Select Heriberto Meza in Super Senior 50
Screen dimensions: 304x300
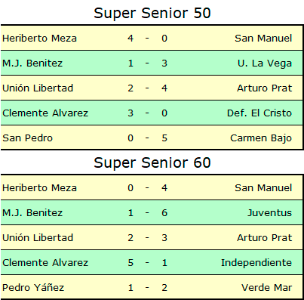39,39
